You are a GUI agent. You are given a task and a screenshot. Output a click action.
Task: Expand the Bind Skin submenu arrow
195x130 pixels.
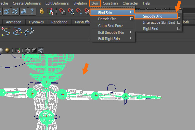coord(131,12)
